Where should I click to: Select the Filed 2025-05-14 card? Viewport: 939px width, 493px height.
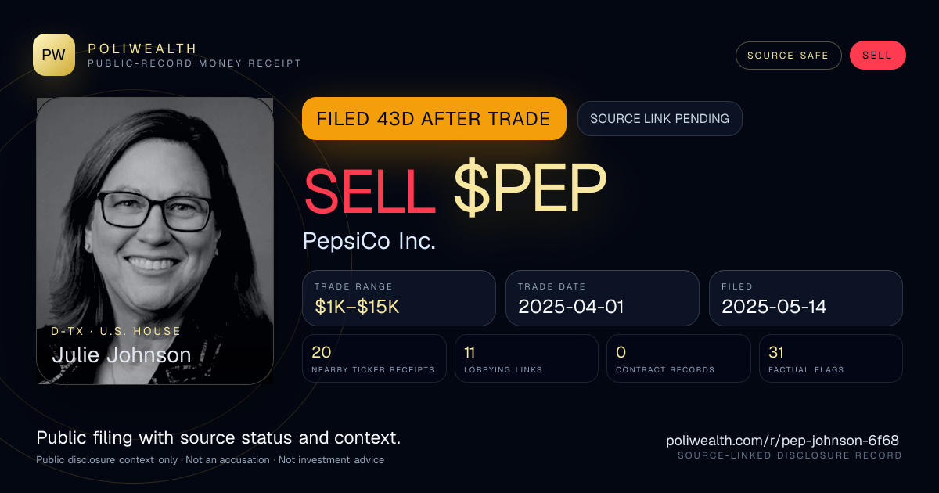click(x=806, y=298)
